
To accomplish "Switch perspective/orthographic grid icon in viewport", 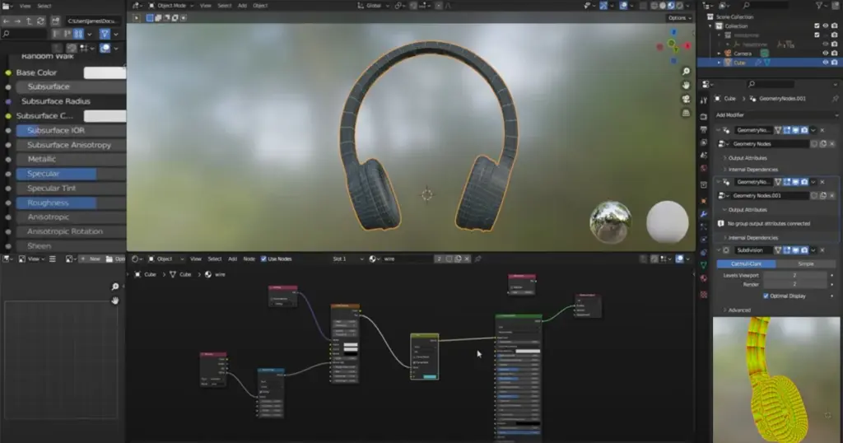I will tap(686, 114).
